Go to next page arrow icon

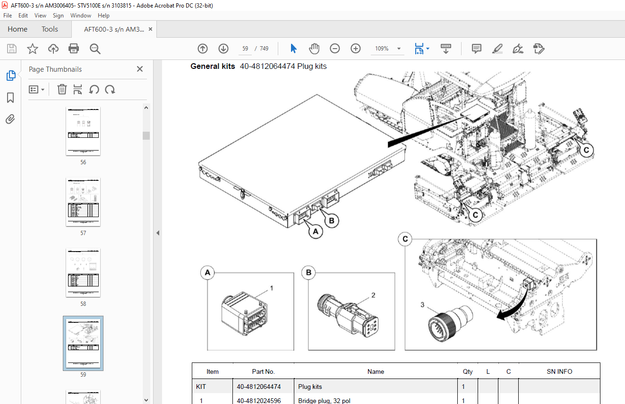click(223, 49)
